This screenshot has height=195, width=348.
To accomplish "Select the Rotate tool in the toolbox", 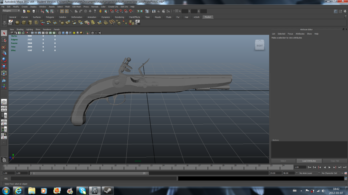I will click(x=4, y=60).
